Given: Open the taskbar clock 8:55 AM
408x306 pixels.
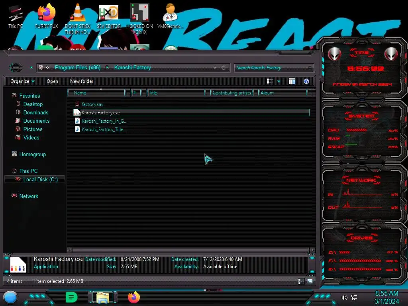Looking at the screenshot, I should (386, 297).
